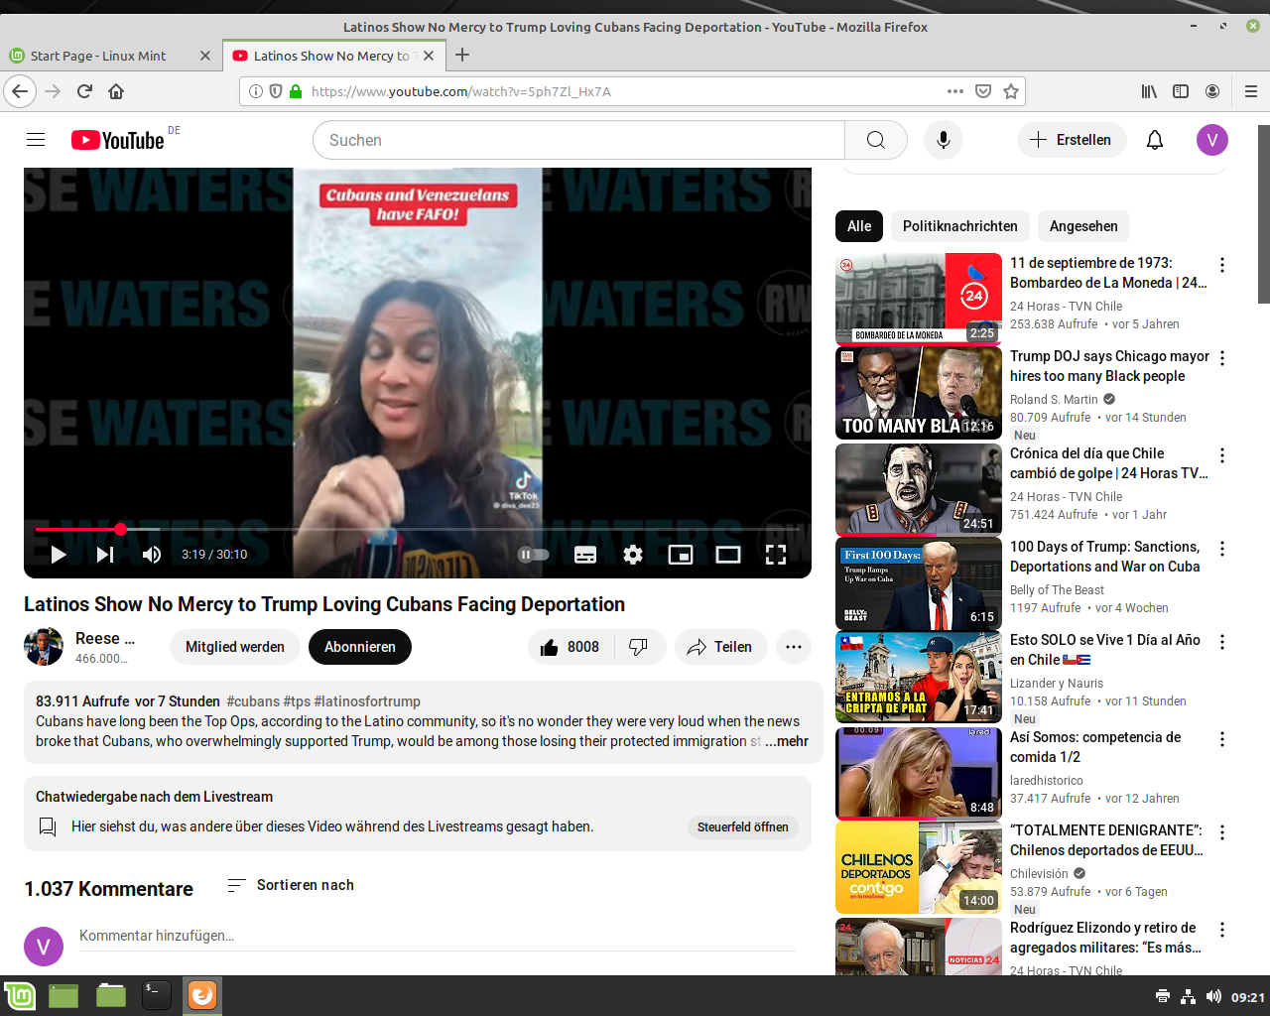Open the Erstellen create menu
The height and width of the screenshot is (1016, 1270).
pyautogui.click(x=1072, y=140)
